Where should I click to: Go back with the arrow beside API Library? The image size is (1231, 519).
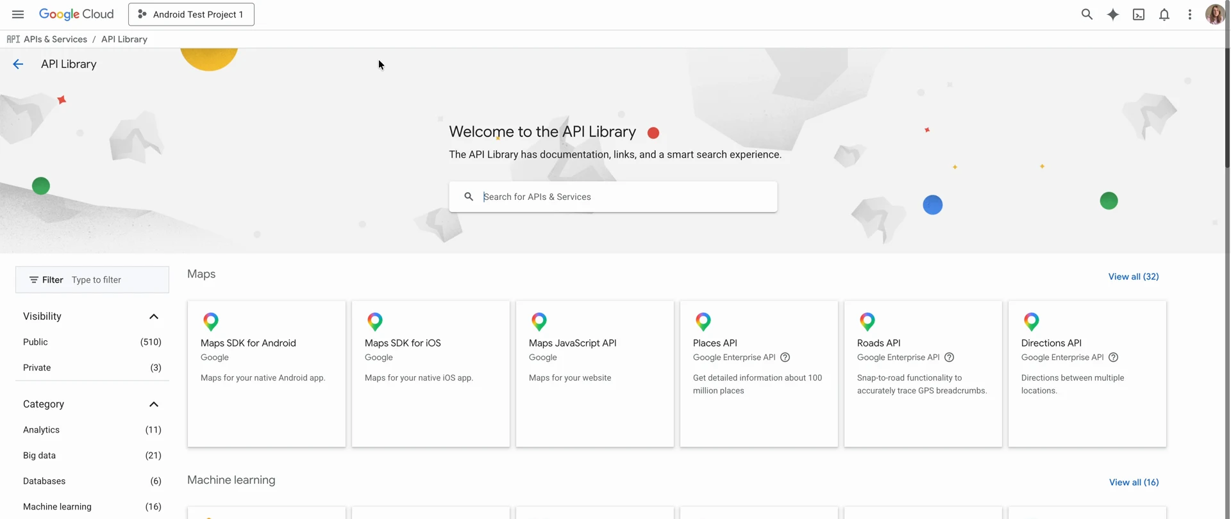(x=18, y=64)
